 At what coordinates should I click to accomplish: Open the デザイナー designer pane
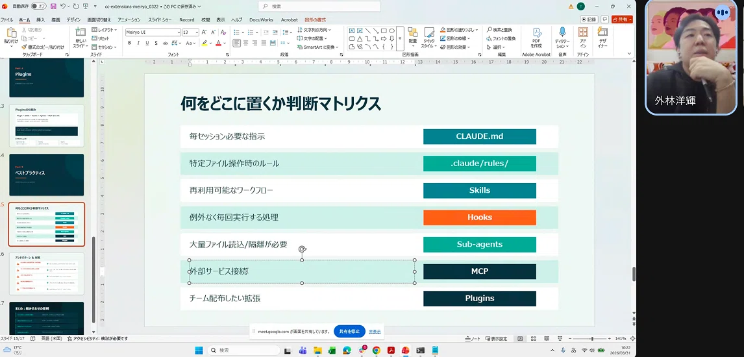click(x=602, y=38)
